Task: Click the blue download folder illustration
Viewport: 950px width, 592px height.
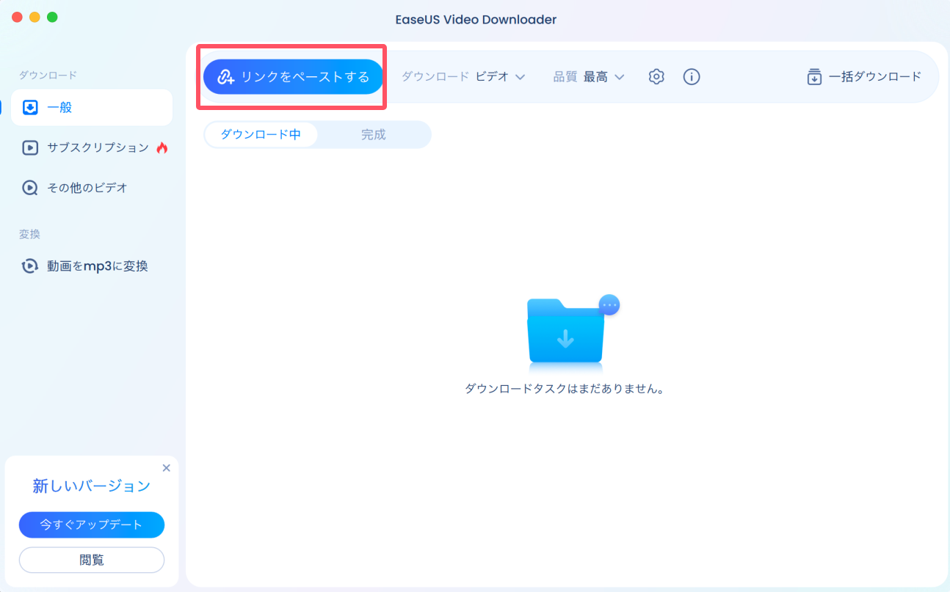Action: pos(565,334)
